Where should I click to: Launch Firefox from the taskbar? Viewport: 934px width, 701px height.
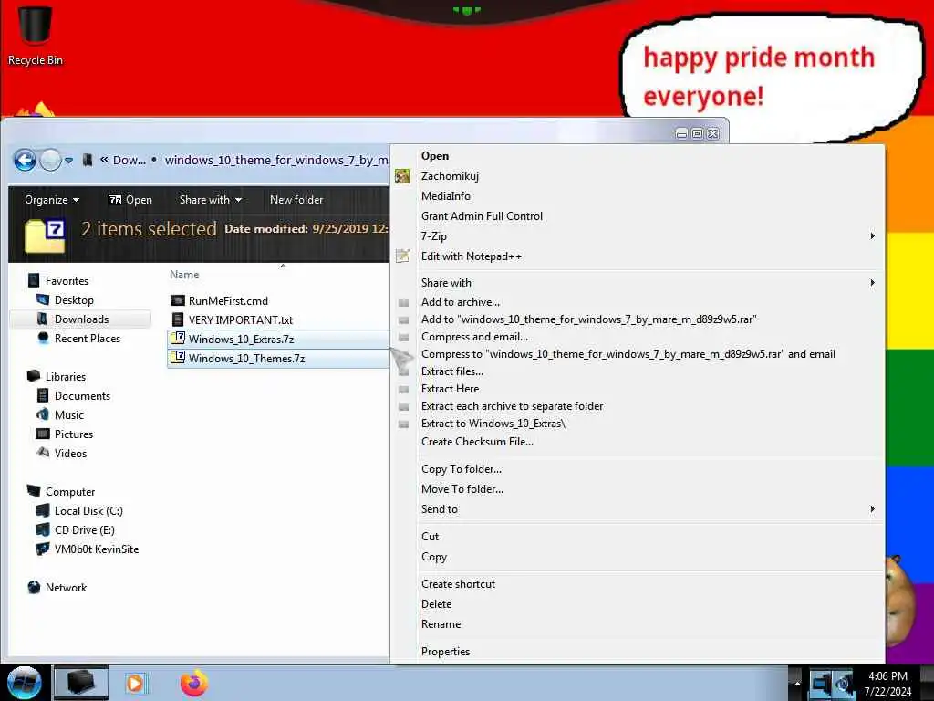tap(194, 683)
